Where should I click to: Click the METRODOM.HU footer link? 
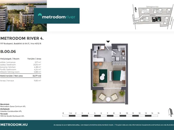pyautogui.click(x=14, y=125)
